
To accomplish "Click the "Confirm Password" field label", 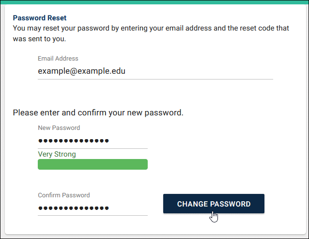I will (x=64, y=195).
